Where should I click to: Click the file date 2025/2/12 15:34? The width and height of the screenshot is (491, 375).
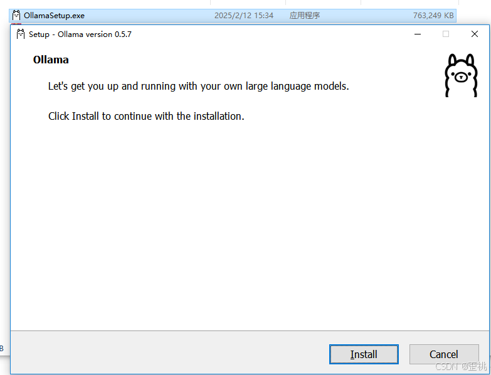click(x=244, y=15)
